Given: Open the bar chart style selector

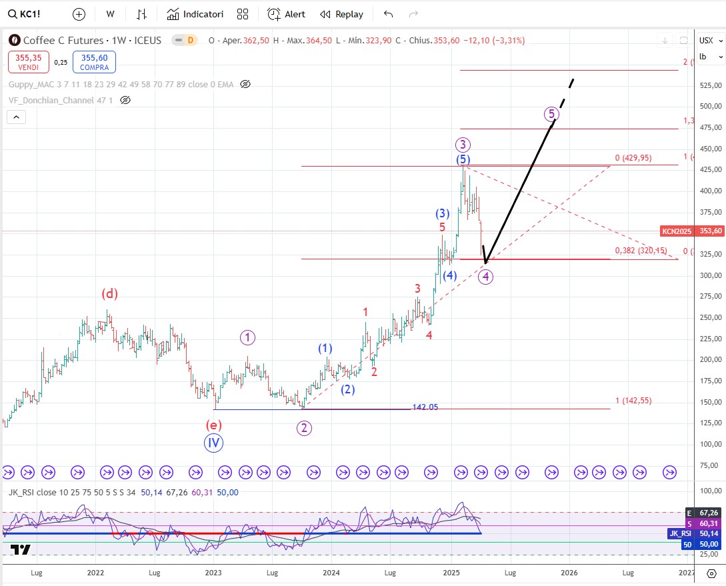Looking at the screenshot, I should pos(142,14).
